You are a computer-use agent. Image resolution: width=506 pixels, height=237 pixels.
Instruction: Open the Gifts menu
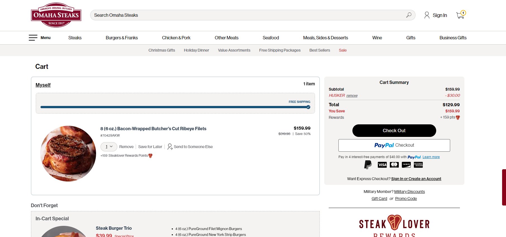[411, 38]
